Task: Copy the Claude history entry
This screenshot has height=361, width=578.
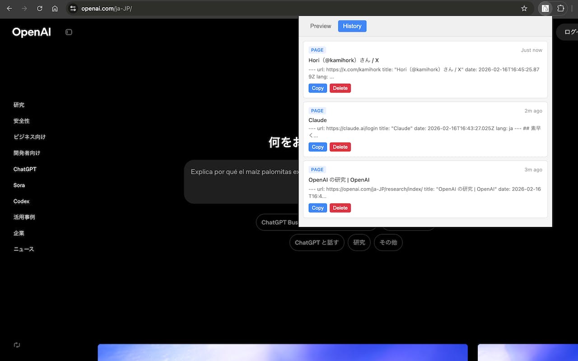Action: pyautogui.click(x=318, y=147)
